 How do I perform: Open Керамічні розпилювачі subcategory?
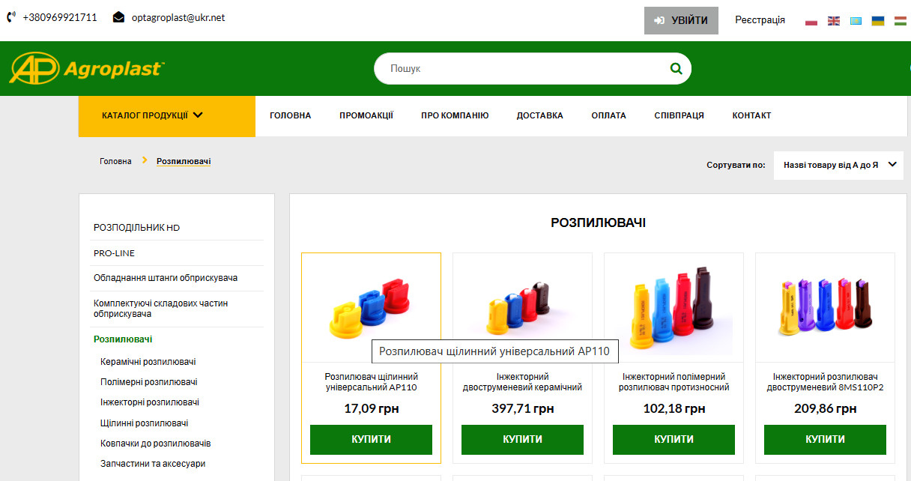(148, 362)
